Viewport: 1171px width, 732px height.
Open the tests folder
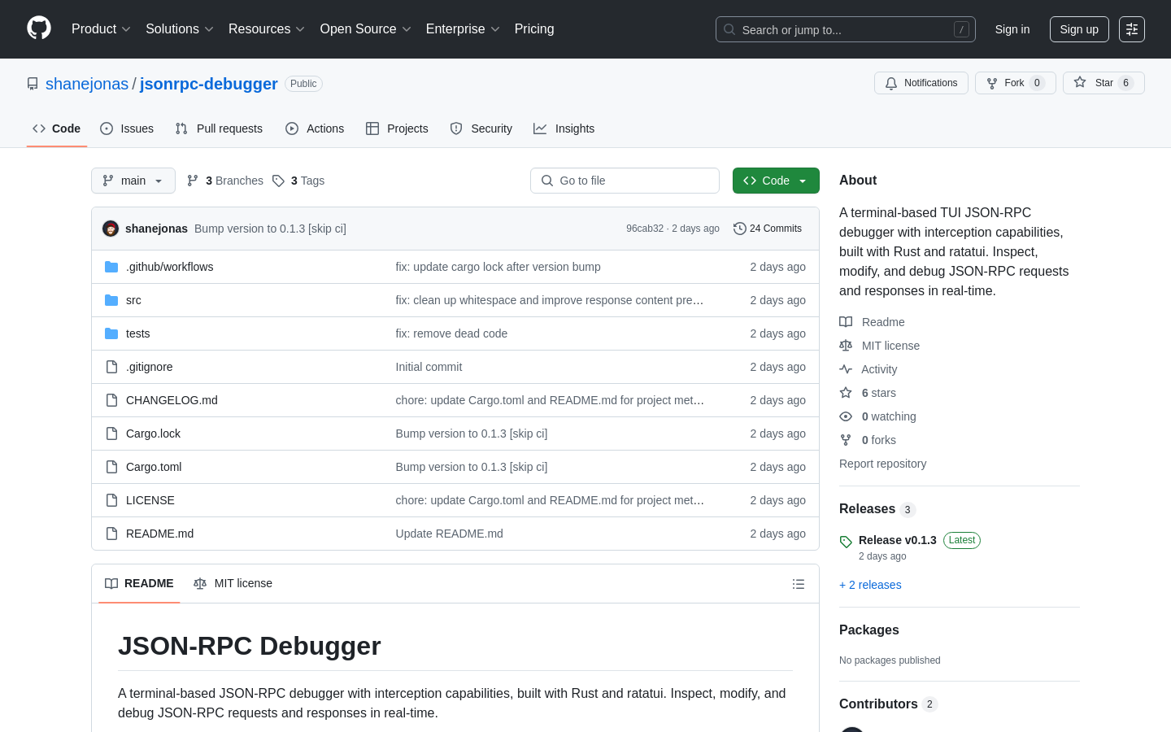(137, 333)
